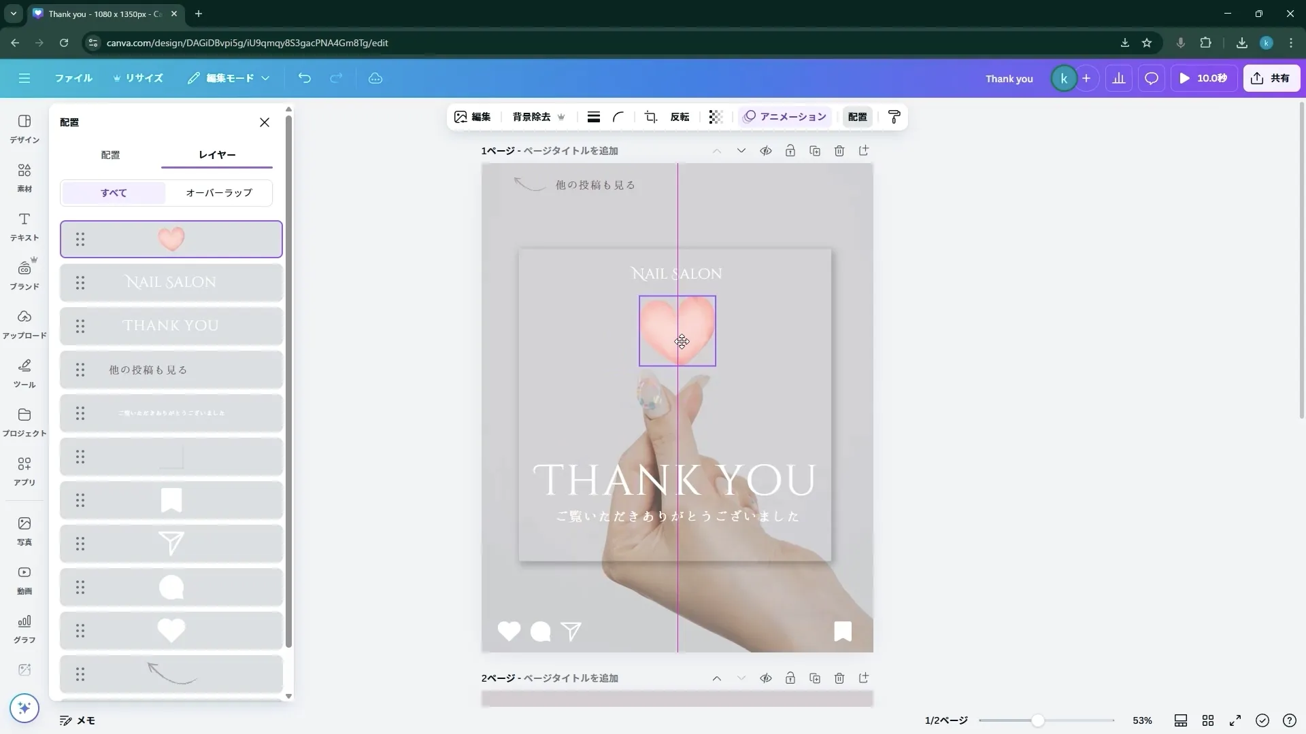Viewport: 1306px width, 734px height.
Task: Open the アップロード uploads panel
Action: tap(24, 325)
